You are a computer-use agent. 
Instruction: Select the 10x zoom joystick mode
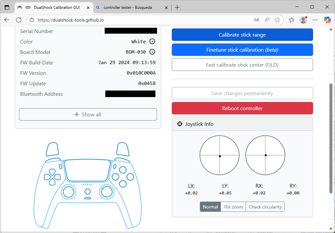(233, 207)
